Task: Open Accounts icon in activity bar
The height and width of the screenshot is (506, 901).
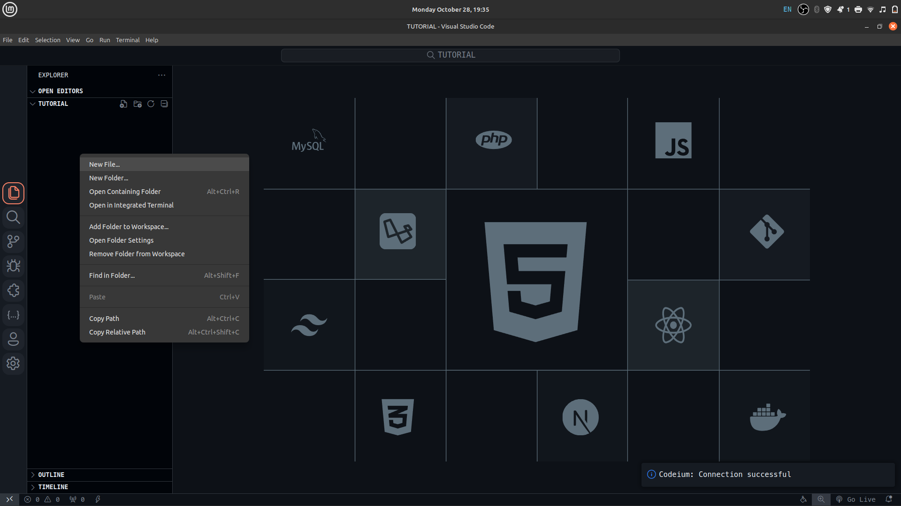Action: [13, 339]
